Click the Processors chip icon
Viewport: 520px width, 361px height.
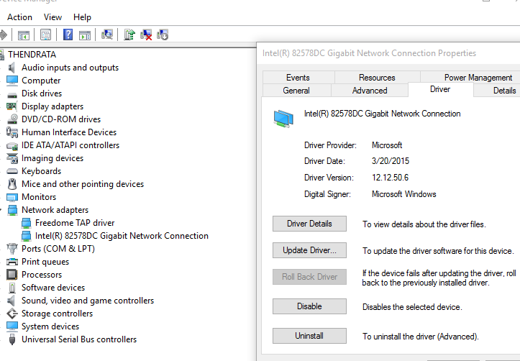click(x=12, y=275)
